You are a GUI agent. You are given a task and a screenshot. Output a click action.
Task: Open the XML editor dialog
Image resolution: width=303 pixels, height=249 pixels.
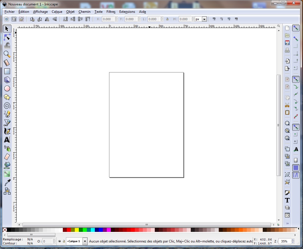coord(287,215)
